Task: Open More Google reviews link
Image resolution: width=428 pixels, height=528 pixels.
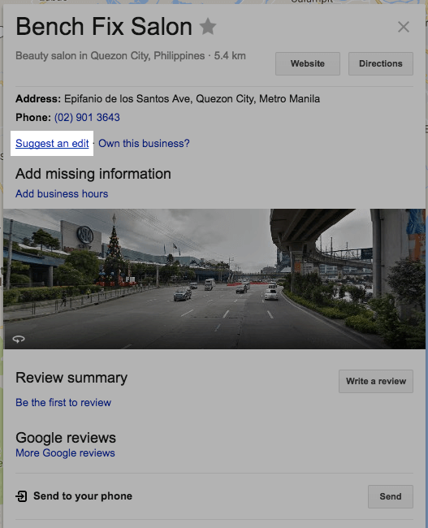Action: coord(65,453)
